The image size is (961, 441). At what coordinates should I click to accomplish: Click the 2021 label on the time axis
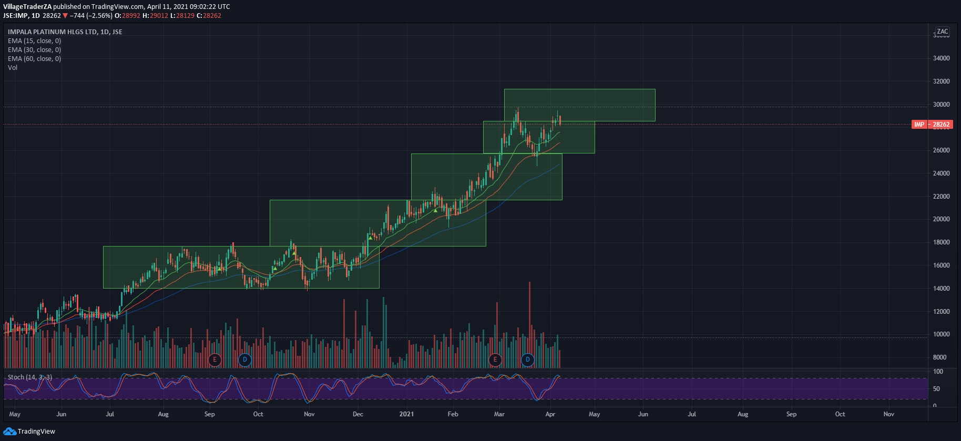coord(406,414)
